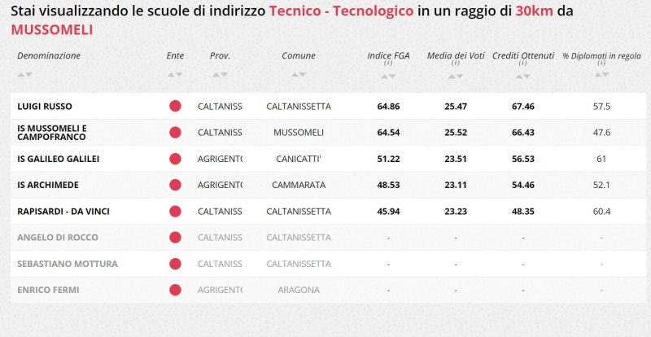
Task: Click the ANGELO DI ROCCO school name
Action: click(58, 238)
